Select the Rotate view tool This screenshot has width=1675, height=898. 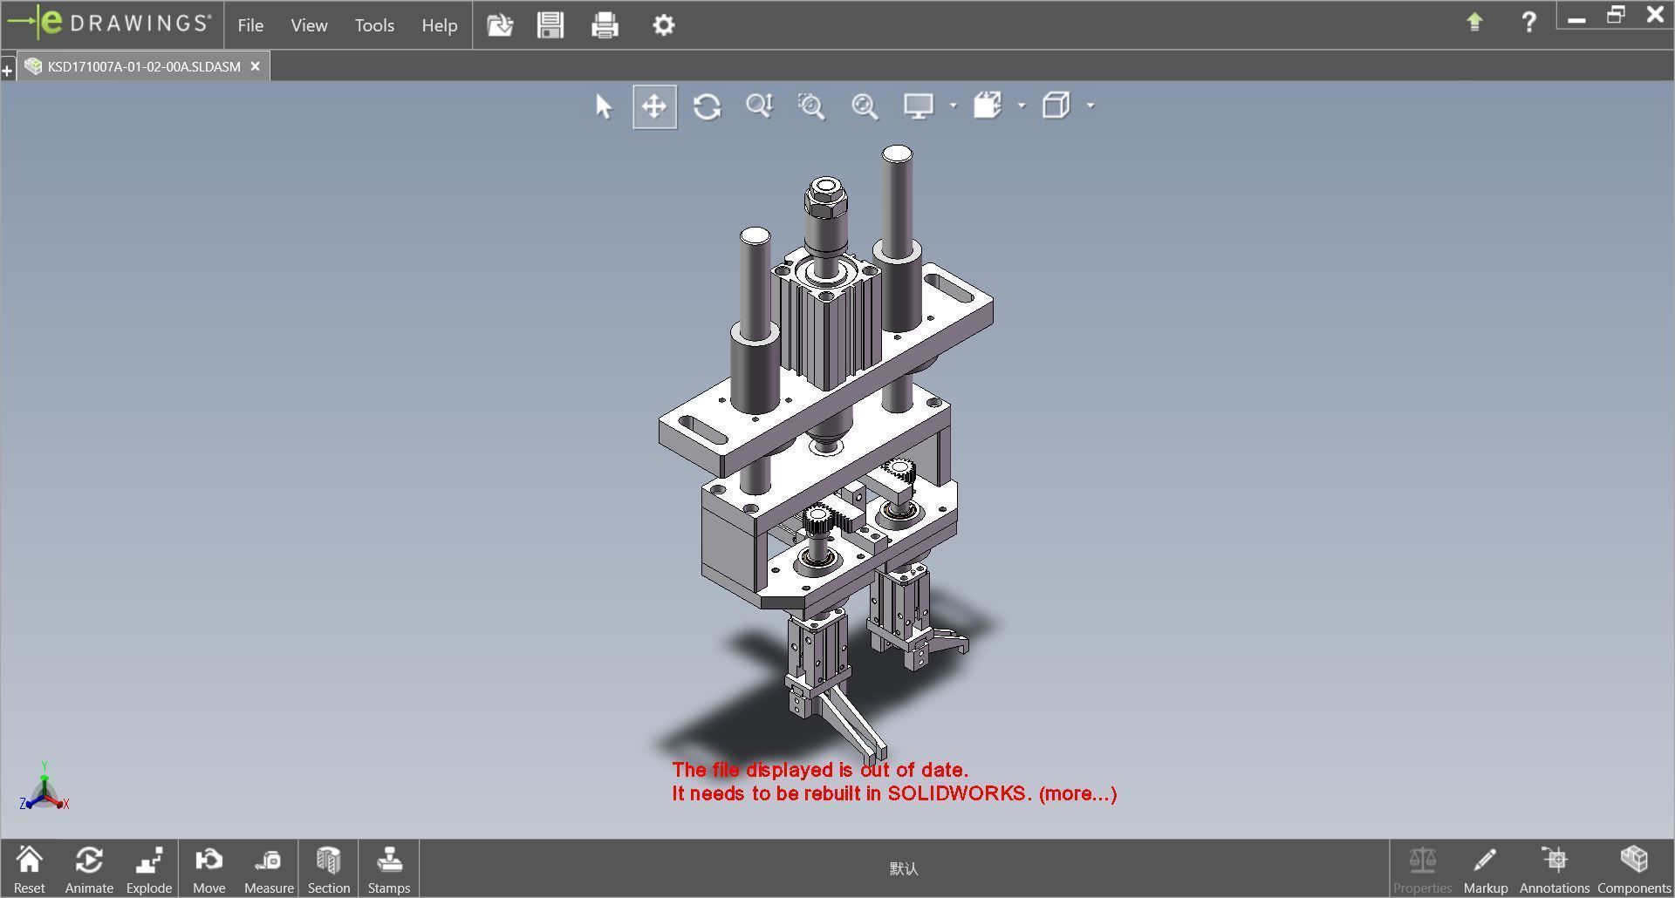coord(707,106)
